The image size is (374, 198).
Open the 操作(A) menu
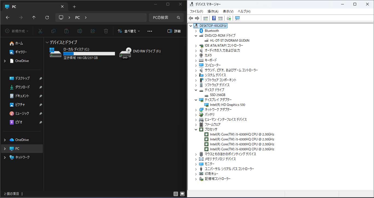pos(213,12)
